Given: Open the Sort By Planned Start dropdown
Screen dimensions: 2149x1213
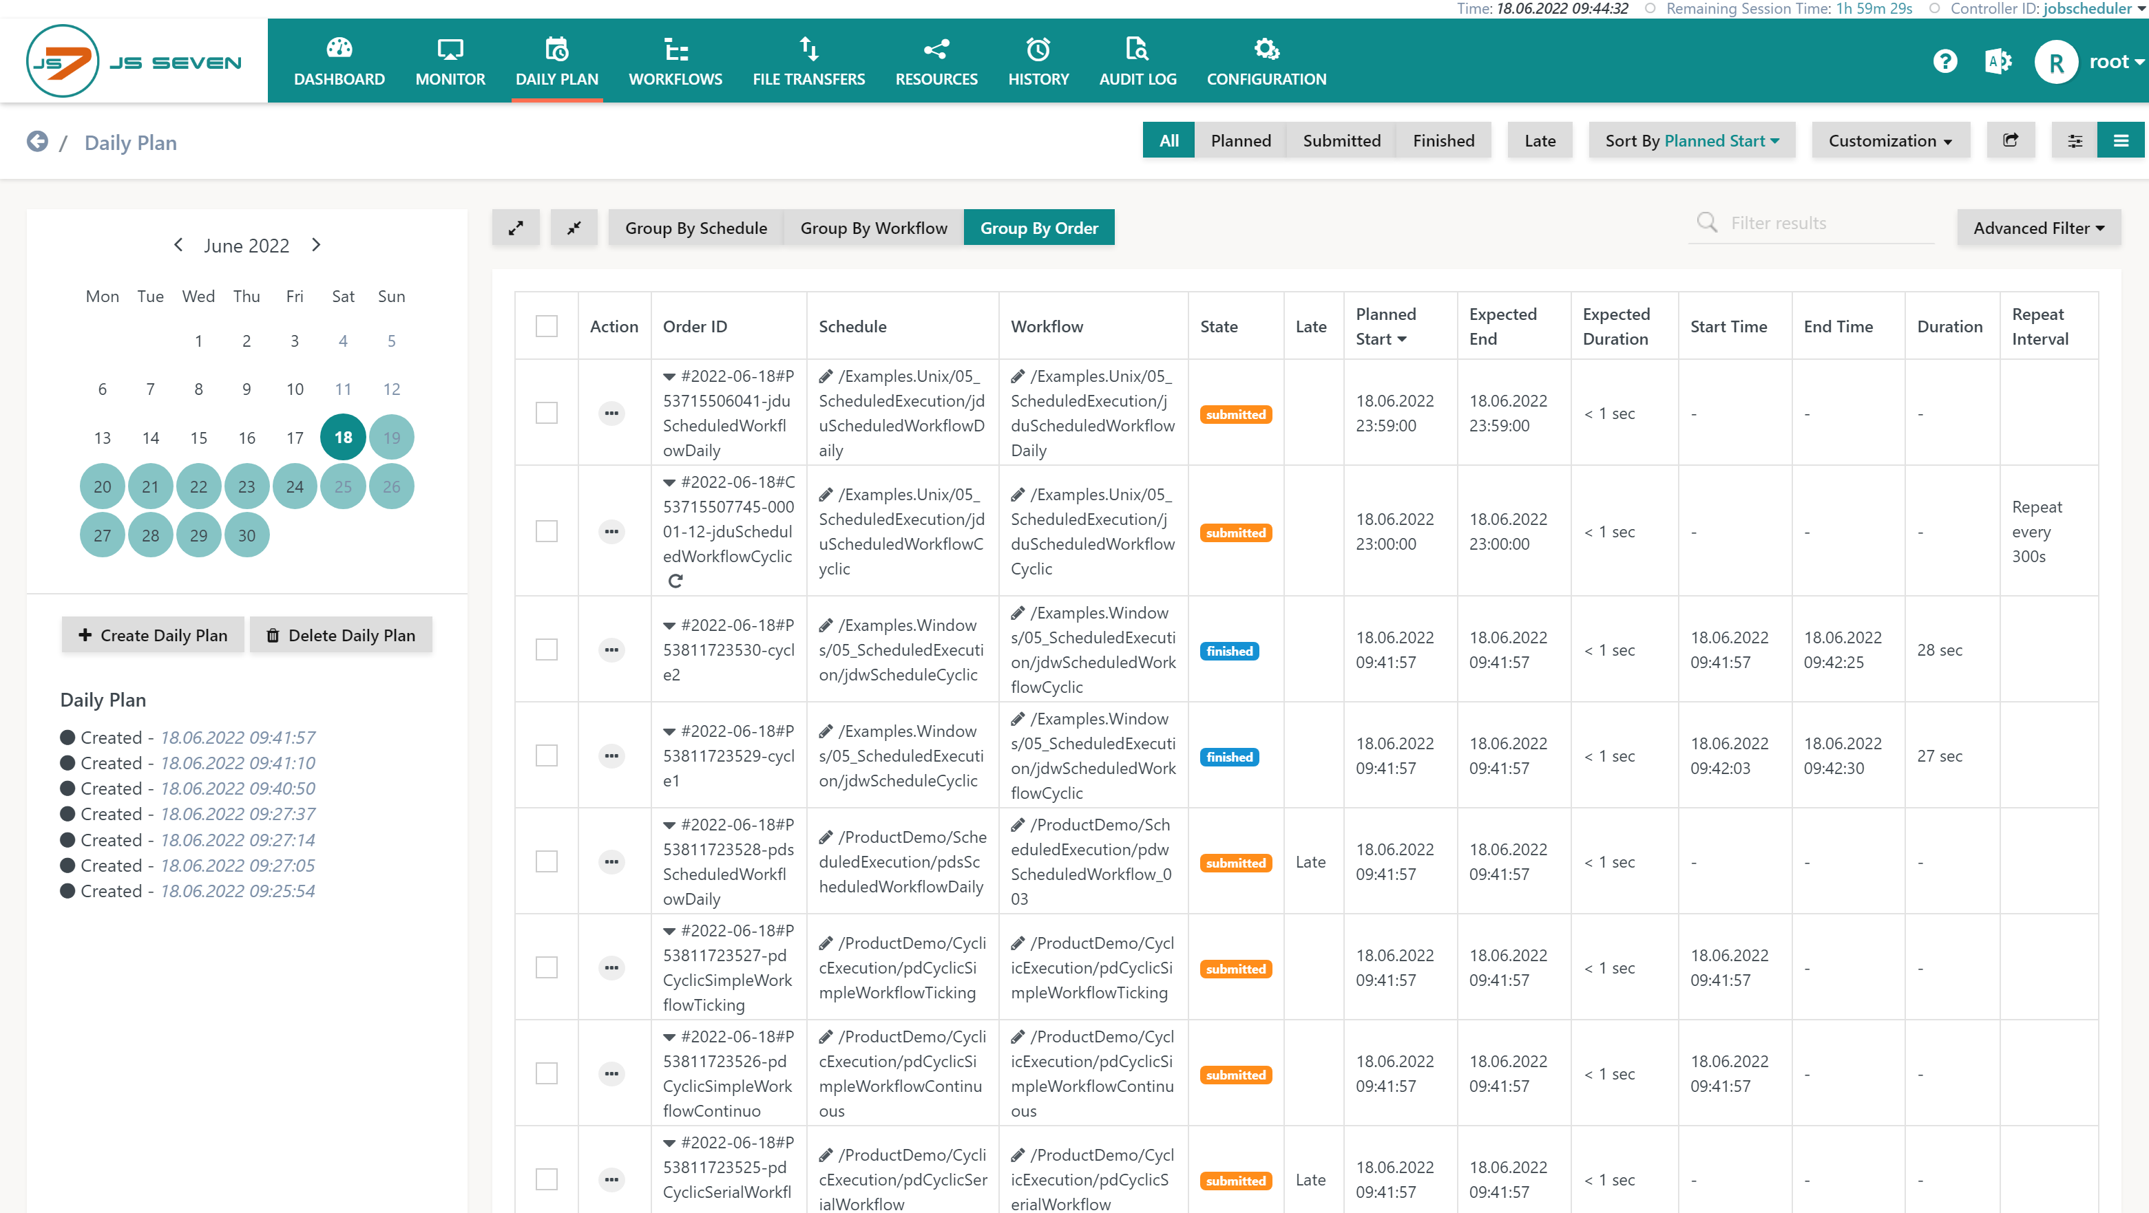Looking at the screenshot, I should click(1691, 140).
